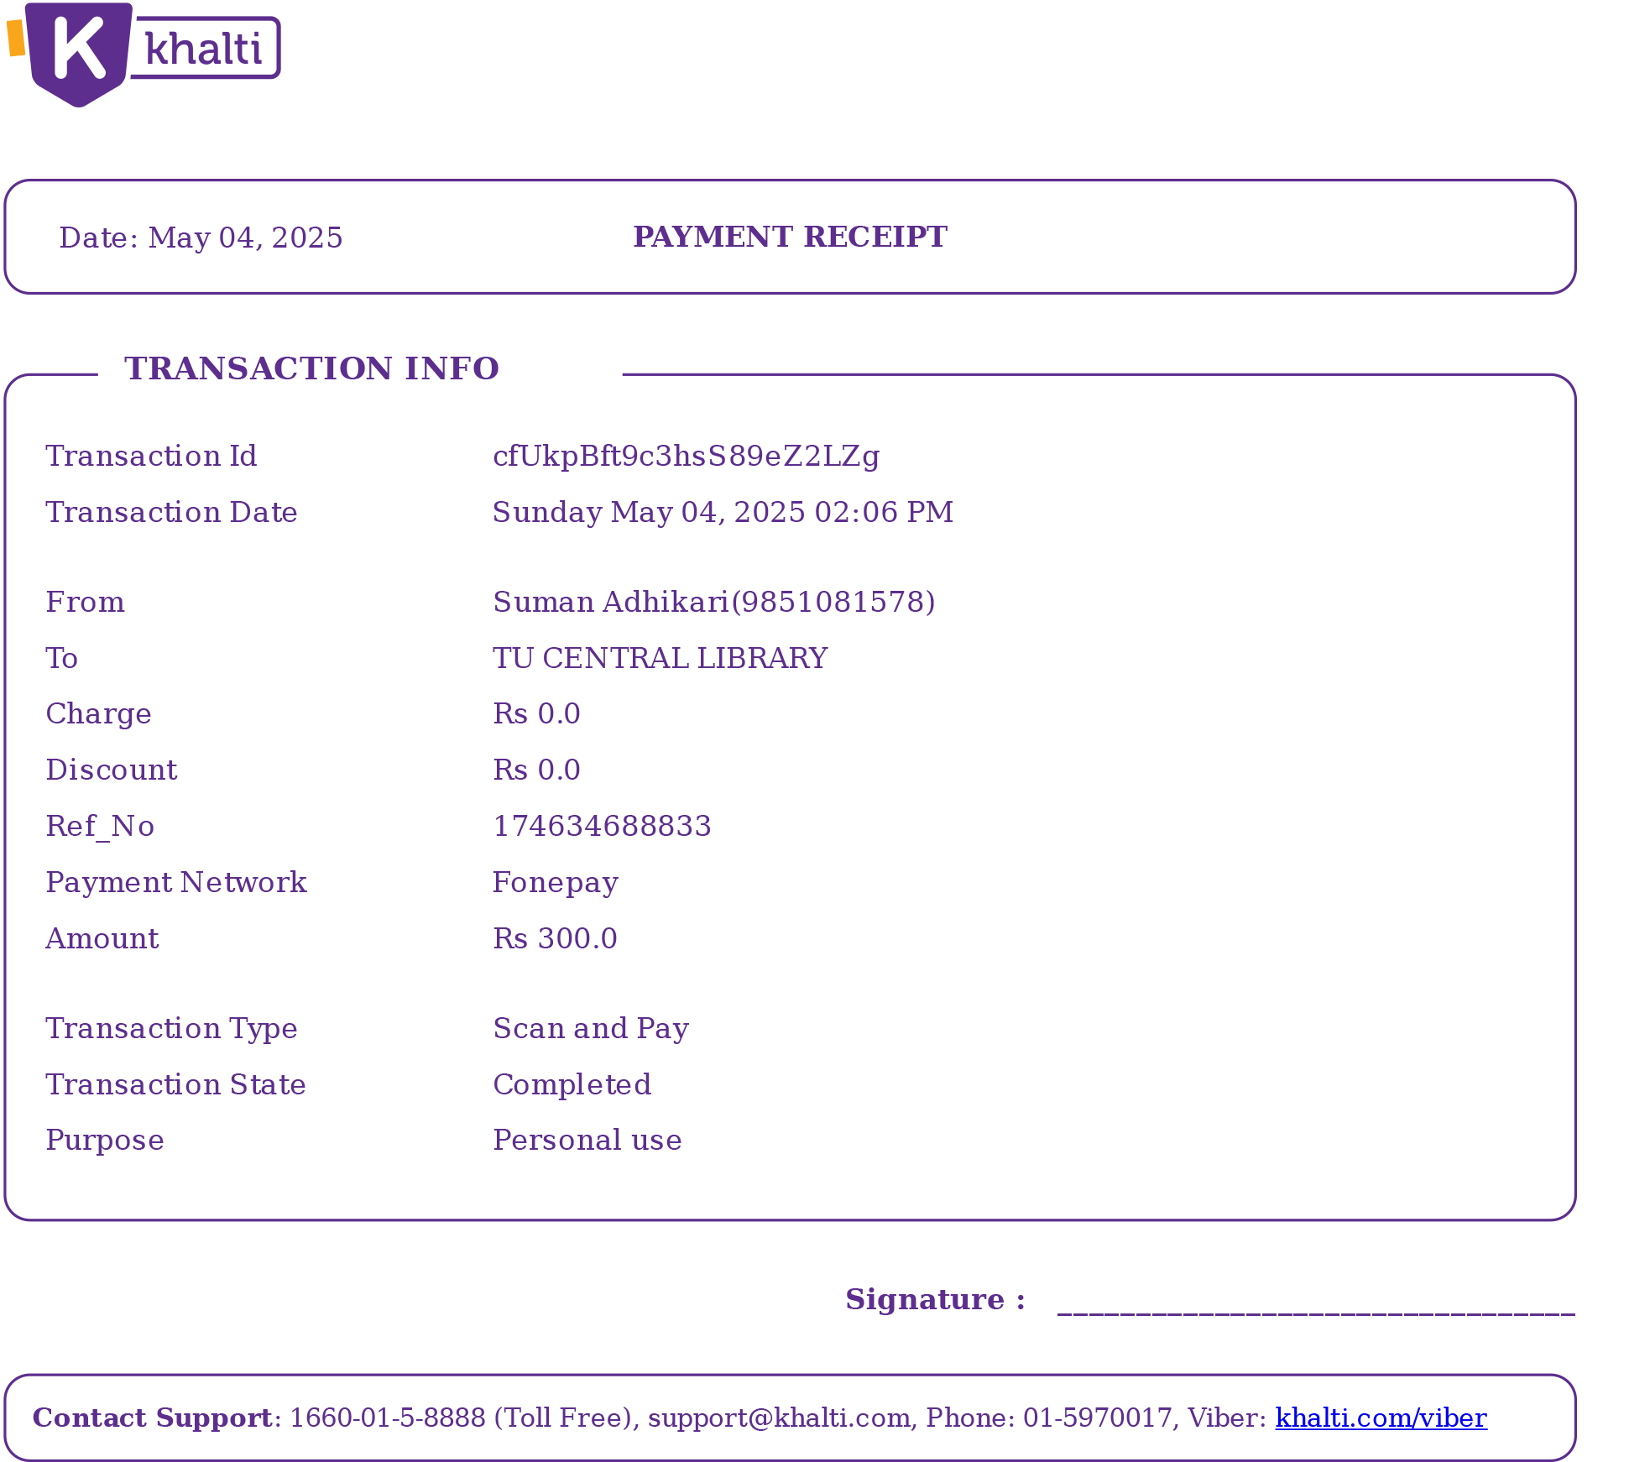The width and height of the screenshot is (1650, 1462).
Task: Click the 'Rs 0.0' Discount value
Action: pyautogui.click(x=536, y=770)
